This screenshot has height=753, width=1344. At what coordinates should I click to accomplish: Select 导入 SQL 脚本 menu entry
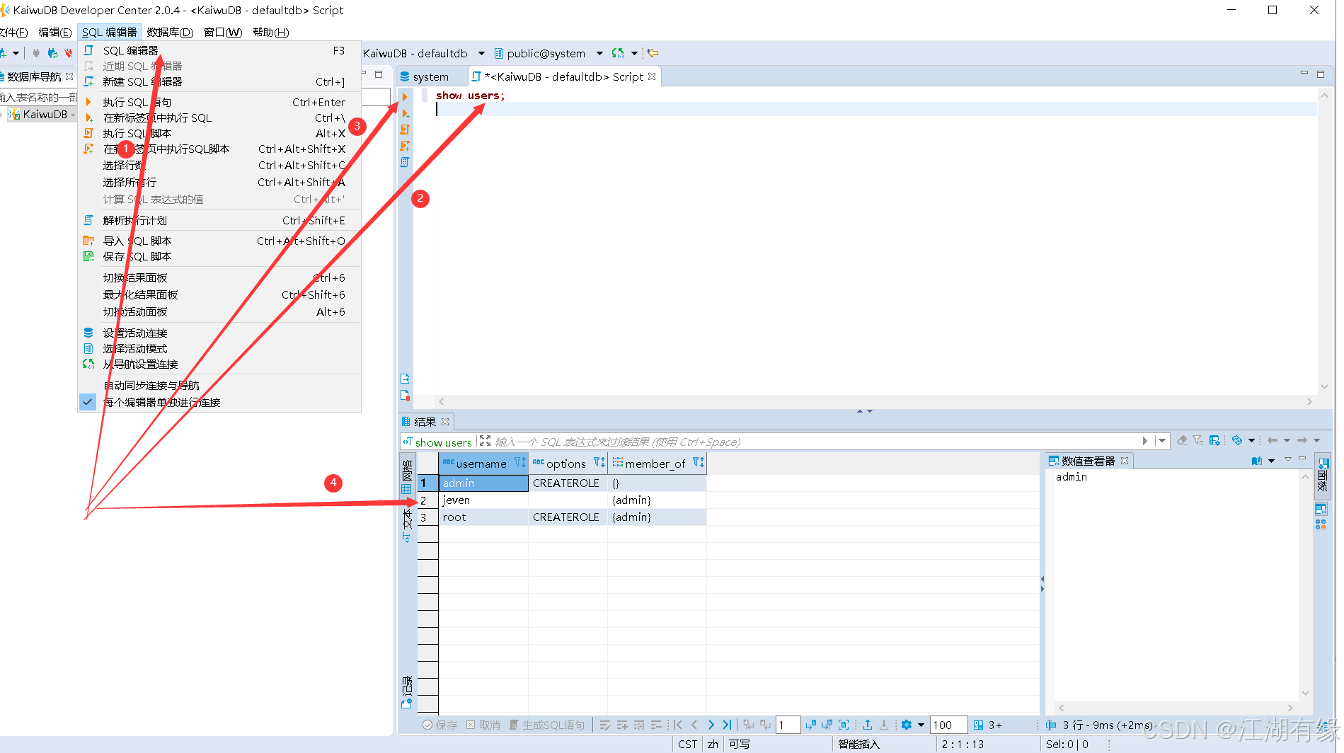pyautogui.click(x=219, y=241)
